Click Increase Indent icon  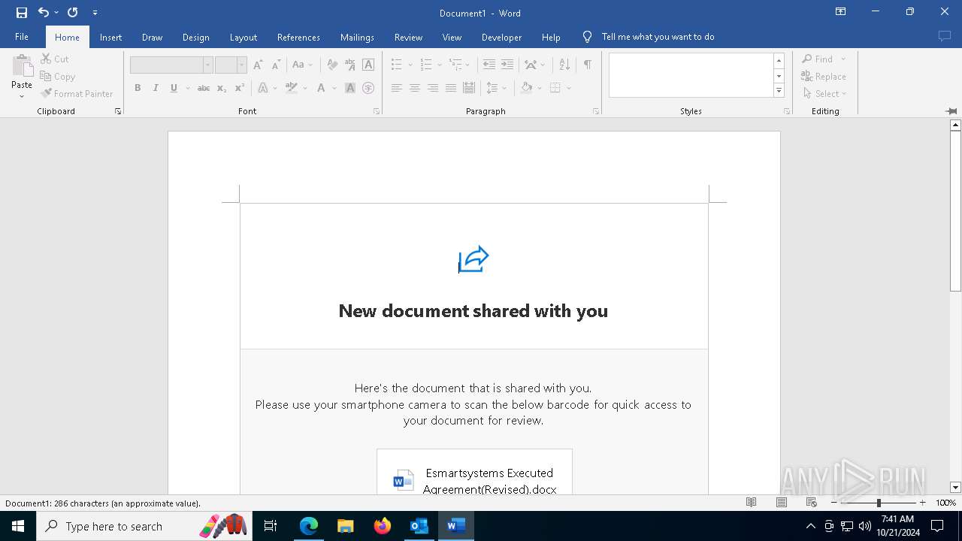[507, 65]
